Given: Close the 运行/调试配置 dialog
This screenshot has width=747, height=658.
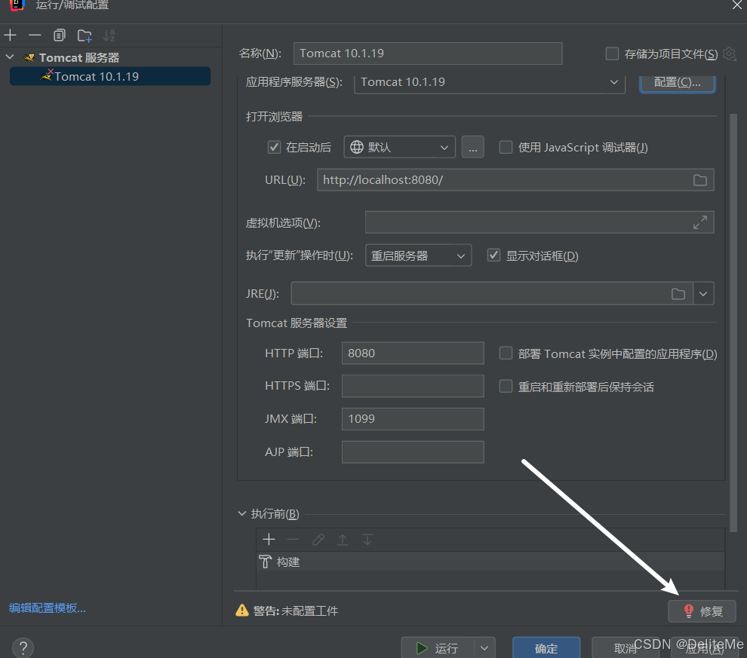Looking at the screenshot, I should click(736, 5).
